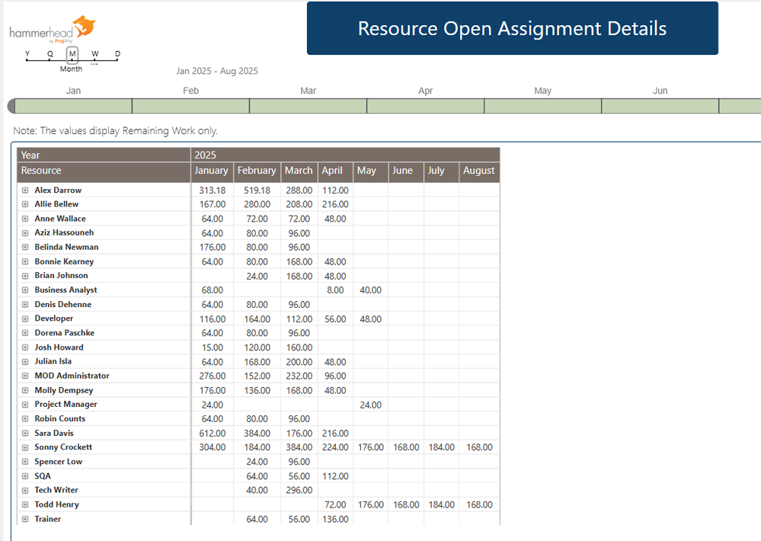Expand the Dorena Paschke row
Screen dimensions: 761x541
coord(25,333)
